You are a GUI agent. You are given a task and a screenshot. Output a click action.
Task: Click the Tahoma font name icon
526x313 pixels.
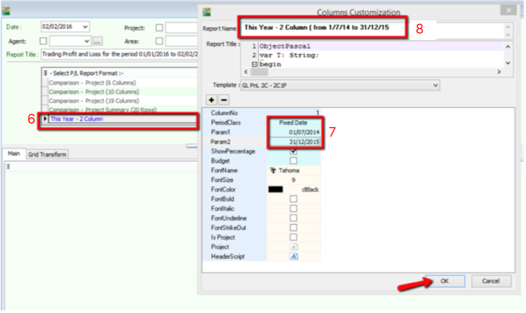(272, 170)
